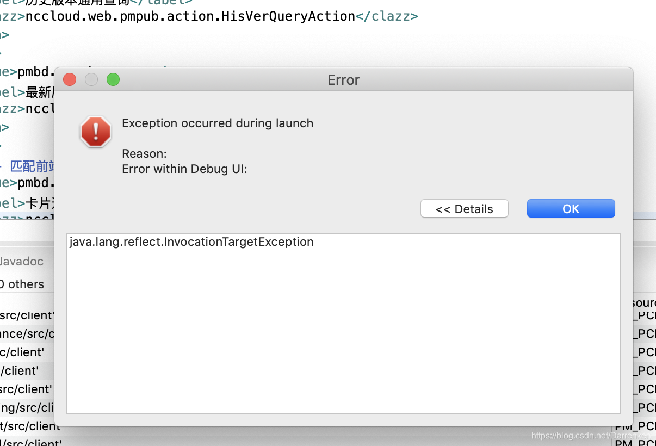Click the Error dialog title bar
656x446 pixels.
click(x=343, y=79)
